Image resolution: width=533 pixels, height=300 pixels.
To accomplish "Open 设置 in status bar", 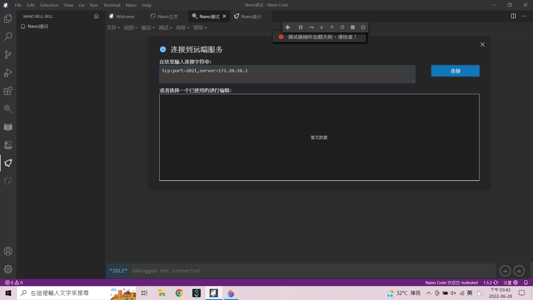I will click(x=511, y=282).
